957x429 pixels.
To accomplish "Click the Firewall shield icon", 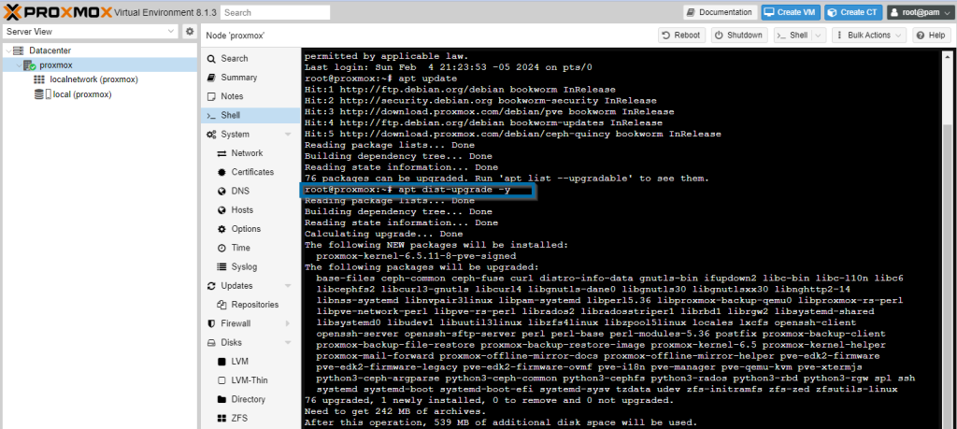I will tap(211, 323).
